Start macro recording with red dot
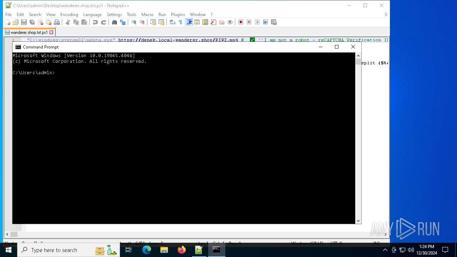457x257 pixels. tap(241, 22)
